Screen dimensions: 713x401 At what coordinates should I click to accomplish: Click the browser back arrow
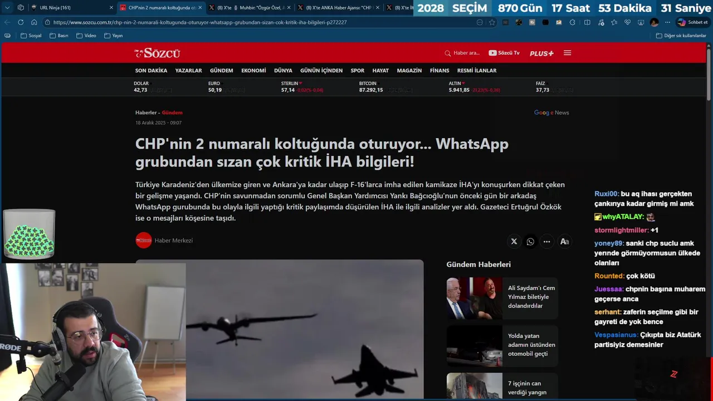[7, 22]
